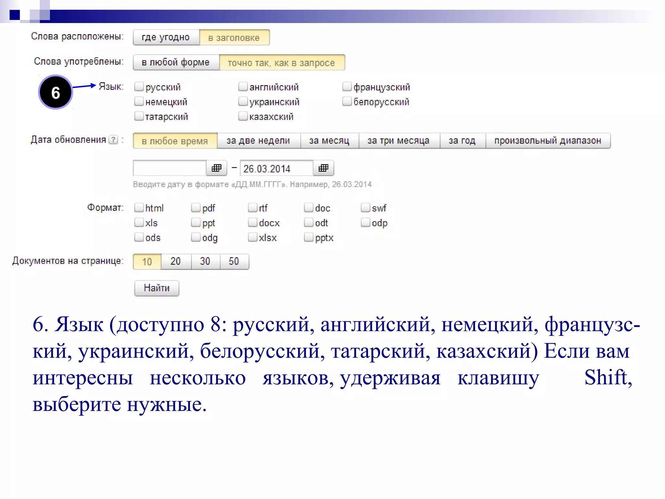Check the английский language checkbox

coord(243,86)
